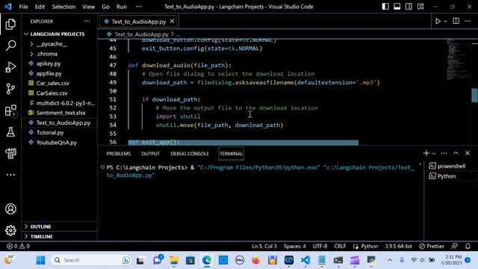Change indentation via Spaces: 4

294,246
